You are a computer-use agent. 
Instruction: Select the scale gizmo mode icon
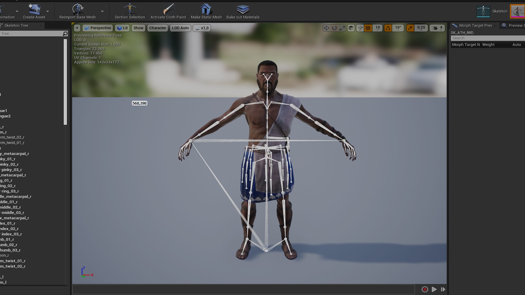tap(342, 28)
